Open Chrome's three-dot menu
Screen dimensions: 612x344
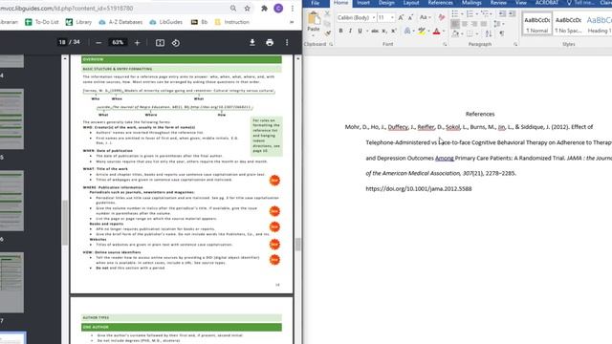pos(293,9)
